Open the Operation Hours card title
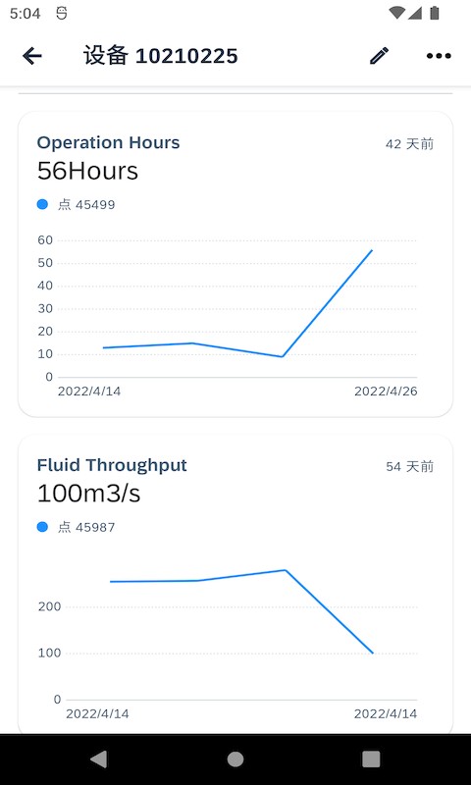 pos(108,142)
